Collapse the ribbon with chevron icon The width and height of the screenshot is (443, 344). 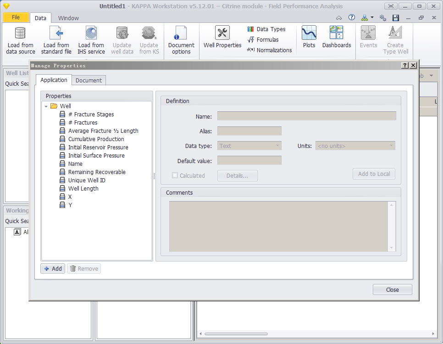click(x=339, y=18)
